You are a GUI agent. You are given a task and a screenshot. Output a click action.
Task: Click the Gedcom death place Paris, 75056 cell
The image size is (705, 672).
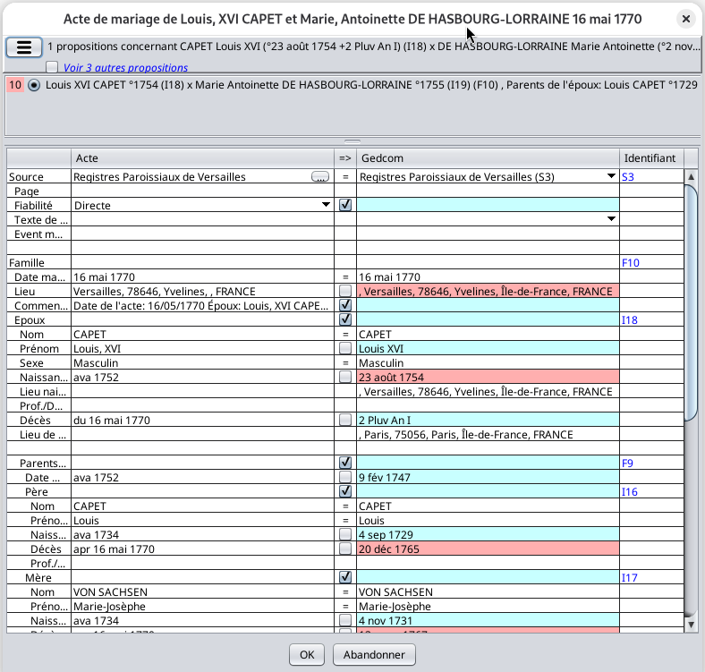point(488,435)
